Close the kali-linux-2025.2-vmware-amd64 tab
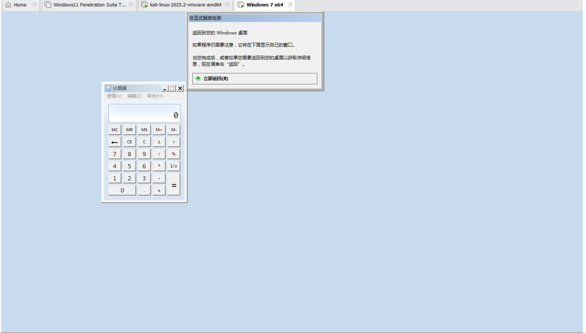The width and height of the screenshot is (586, 333). pos(228,5)
